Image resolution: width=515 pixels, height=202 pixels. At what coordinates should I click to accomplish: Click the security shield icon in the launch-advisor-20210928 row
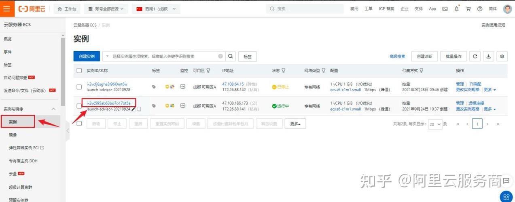(167, 87)
